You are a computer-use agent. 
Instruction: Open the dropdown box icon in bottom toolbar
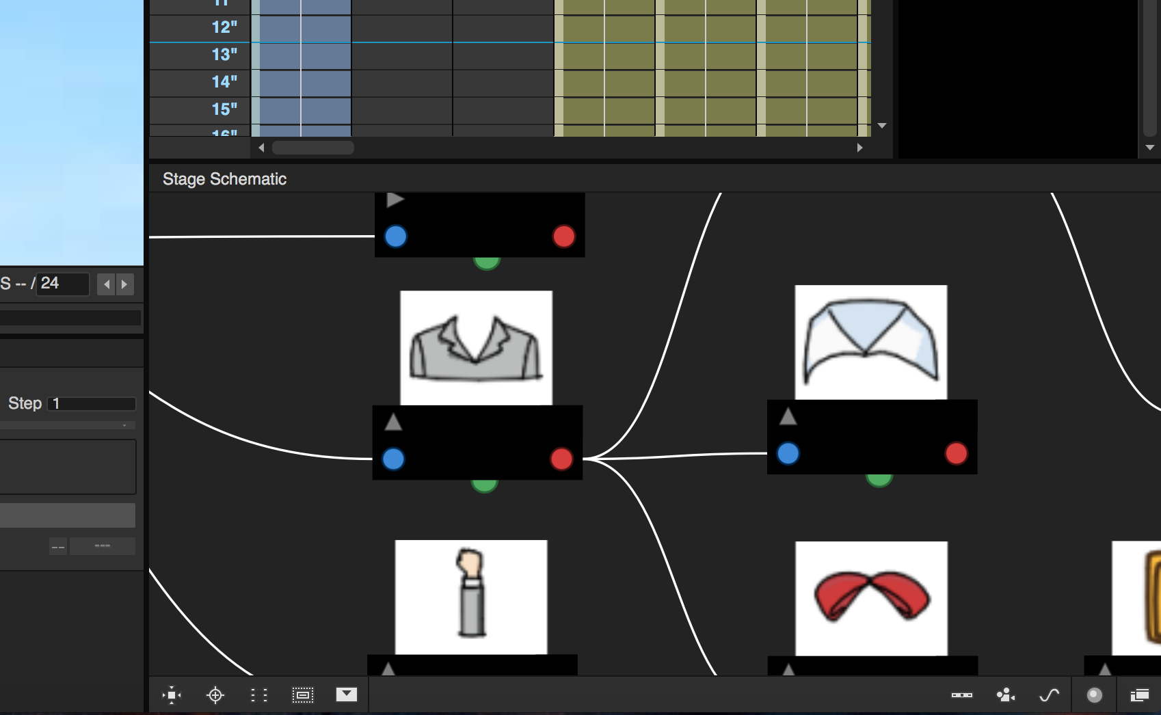point(347,694)
